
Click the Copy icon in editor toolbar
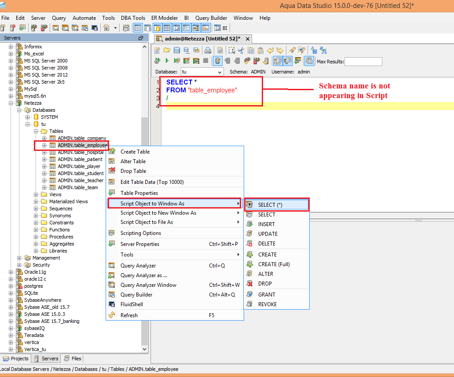(x=251, y=51)
